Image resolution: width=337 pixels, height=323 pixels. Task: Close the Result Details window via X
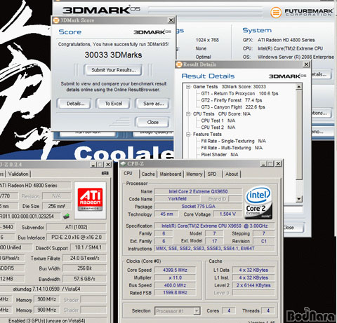point(306,64)
